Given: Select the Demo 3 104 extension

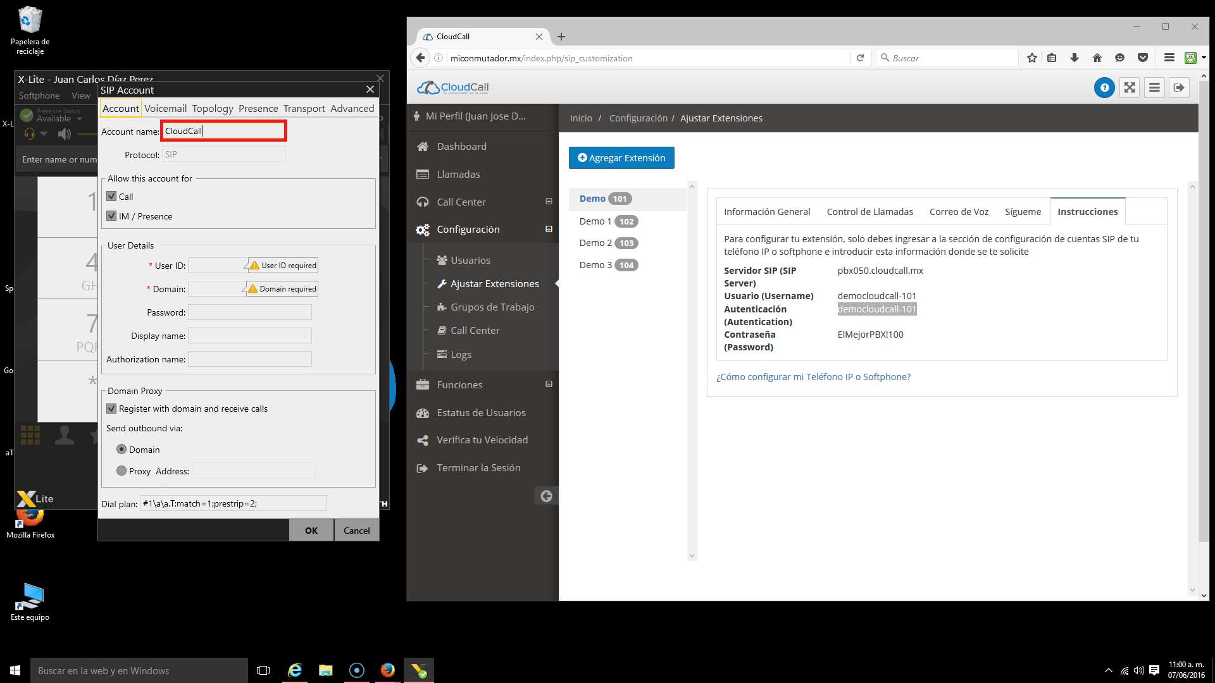Looking at the screenshot, I should coord(608,265).
